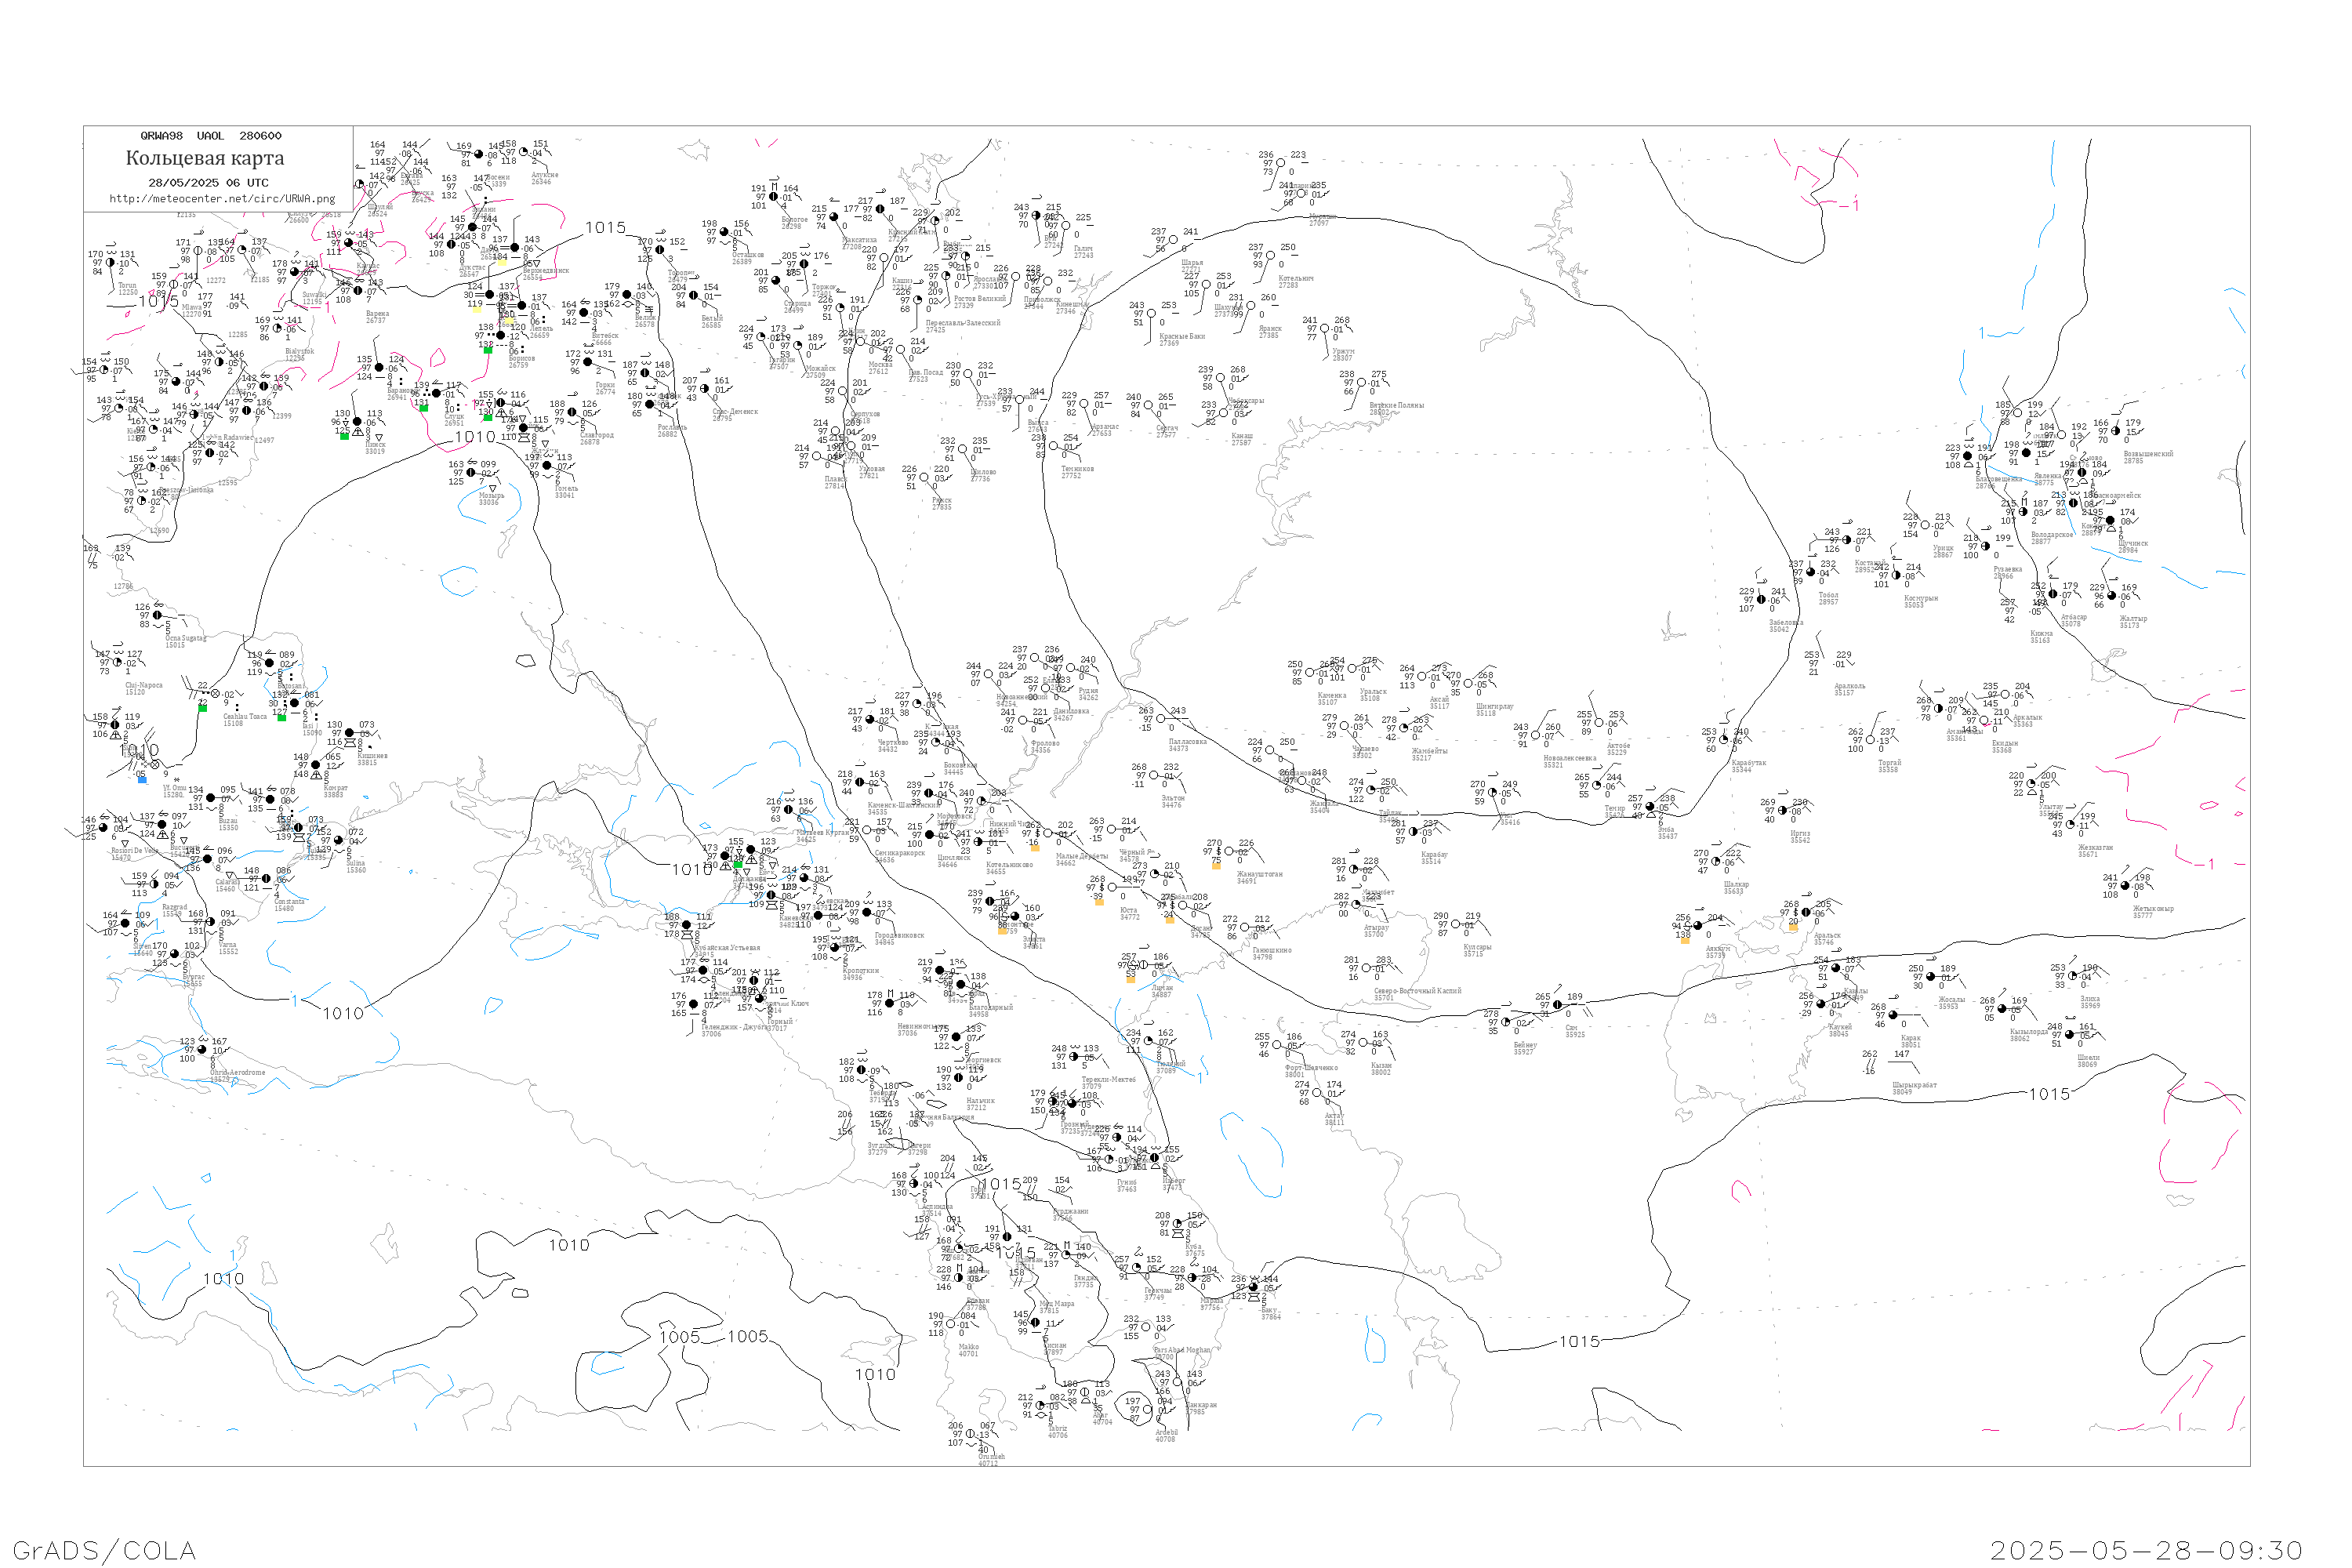Image resolution: width=2352 pixels, height=1568 pixels.
Task: Click the green square below Пинск station
Action: [x=345, y=436]
